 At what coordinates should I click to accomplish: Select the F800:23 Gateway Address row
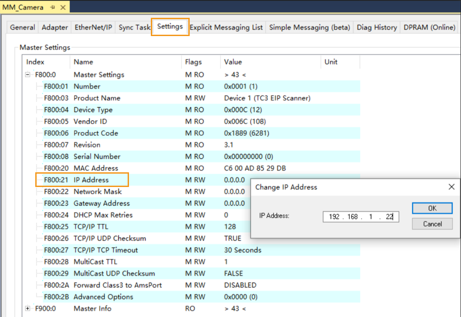[101, 203]
